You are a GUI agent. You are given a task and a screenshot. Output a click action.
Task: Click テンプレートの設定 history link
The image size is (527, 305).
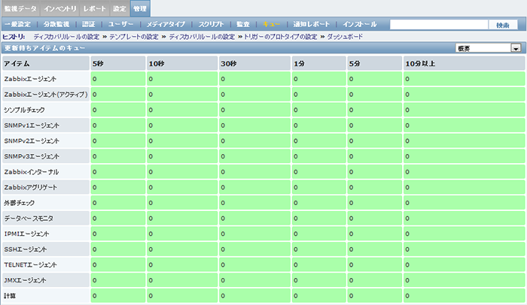coord(133,35)
